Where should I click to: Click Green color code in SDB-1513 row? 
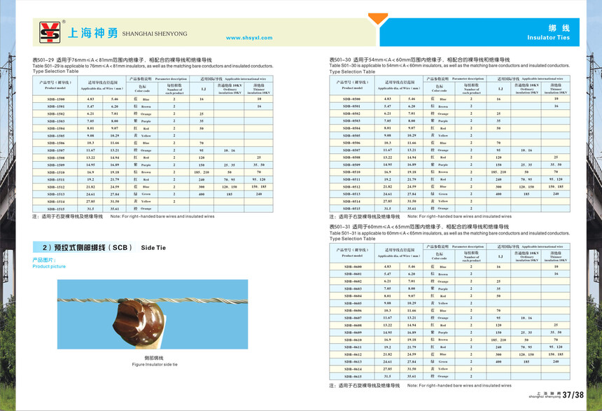coord(142,194)
